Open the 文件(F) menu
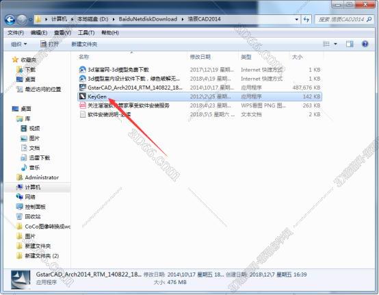 click(x=16, y=33)
